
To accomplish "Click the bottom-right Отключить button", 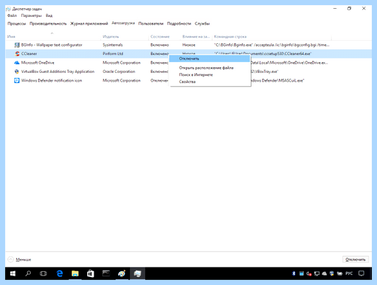I will [356, 259].
